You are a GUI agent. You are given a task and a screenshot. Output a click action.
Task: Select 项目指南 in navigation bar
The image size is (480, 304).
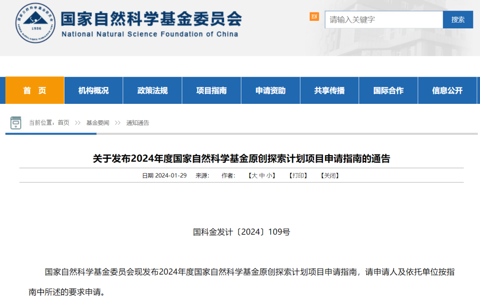point(212,91)
